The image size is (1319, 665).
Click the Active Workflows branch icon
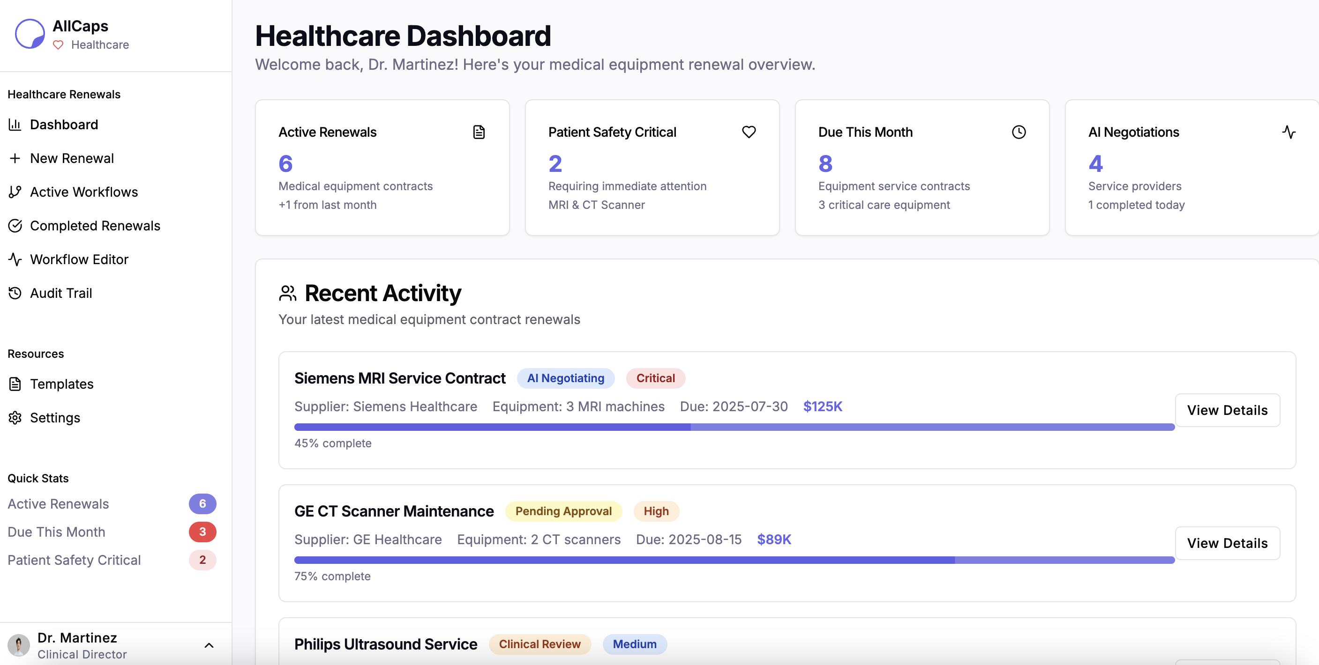15,192
